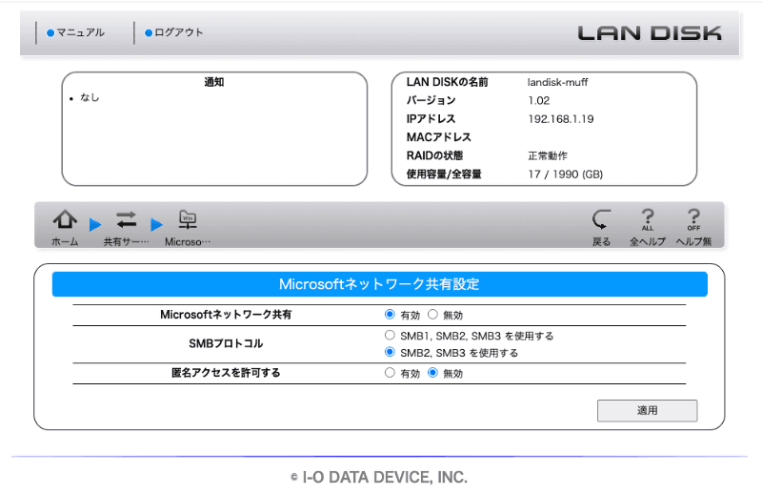The image size is (762, 494).
Task: Click the LAN DISK name landisk-muff
Action: coord(557,82)
